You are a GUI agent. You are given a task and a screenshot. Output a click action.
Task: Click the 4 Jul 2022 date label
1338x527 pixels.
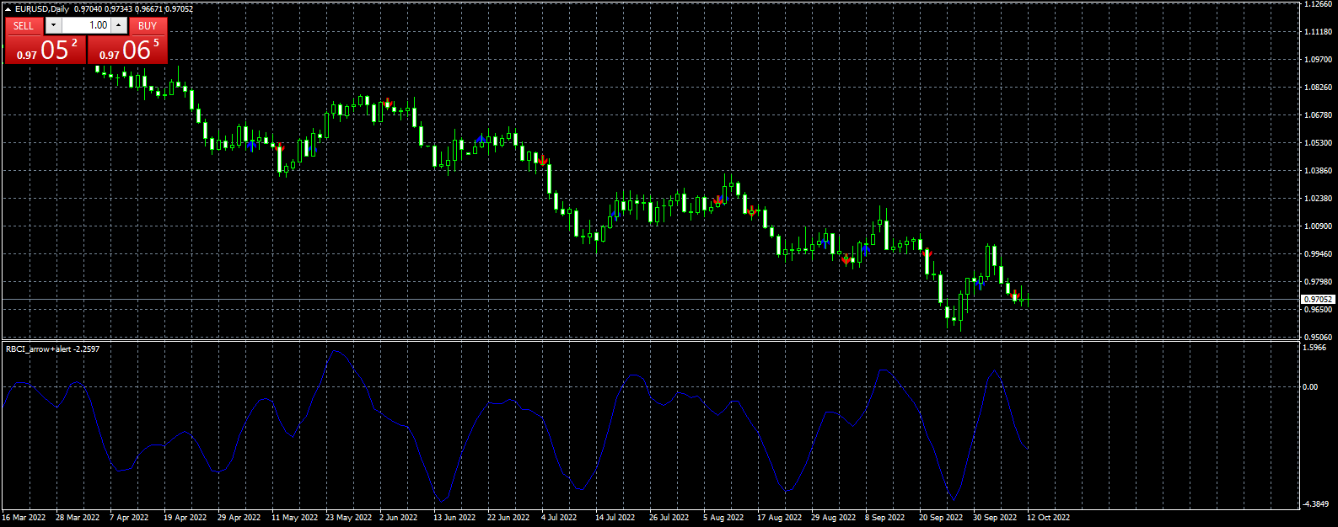(559, 518)
